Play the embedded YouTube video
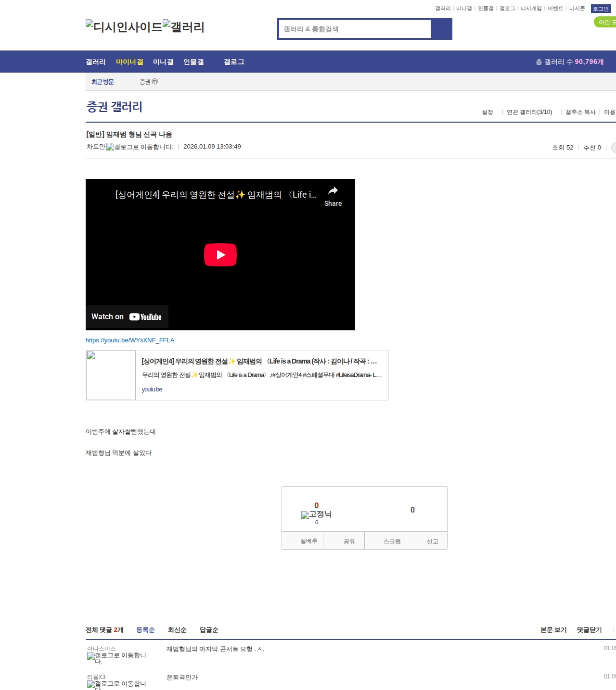The width and height of the screenshot is (616, 690). tap(220, 255)
